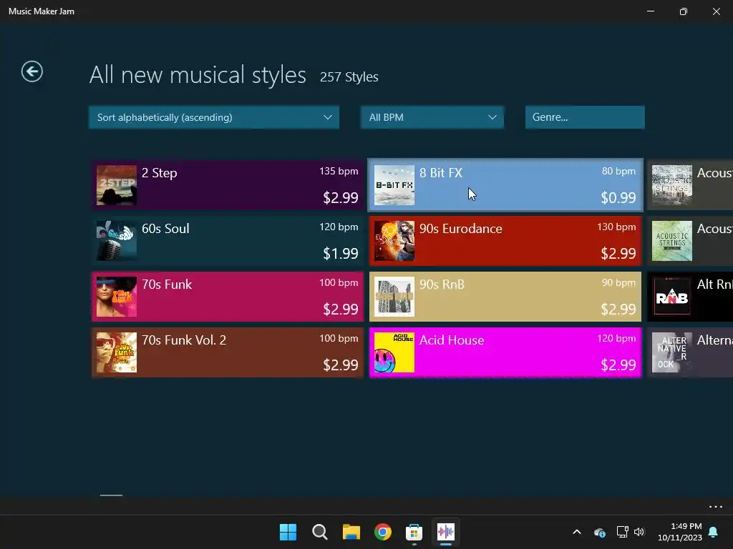Open the 90s Eurodance cover art

pos(394,241)
